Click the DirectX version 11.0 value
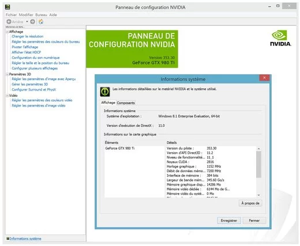The height and width of the screenshot is (246, 300). [162, 126]
